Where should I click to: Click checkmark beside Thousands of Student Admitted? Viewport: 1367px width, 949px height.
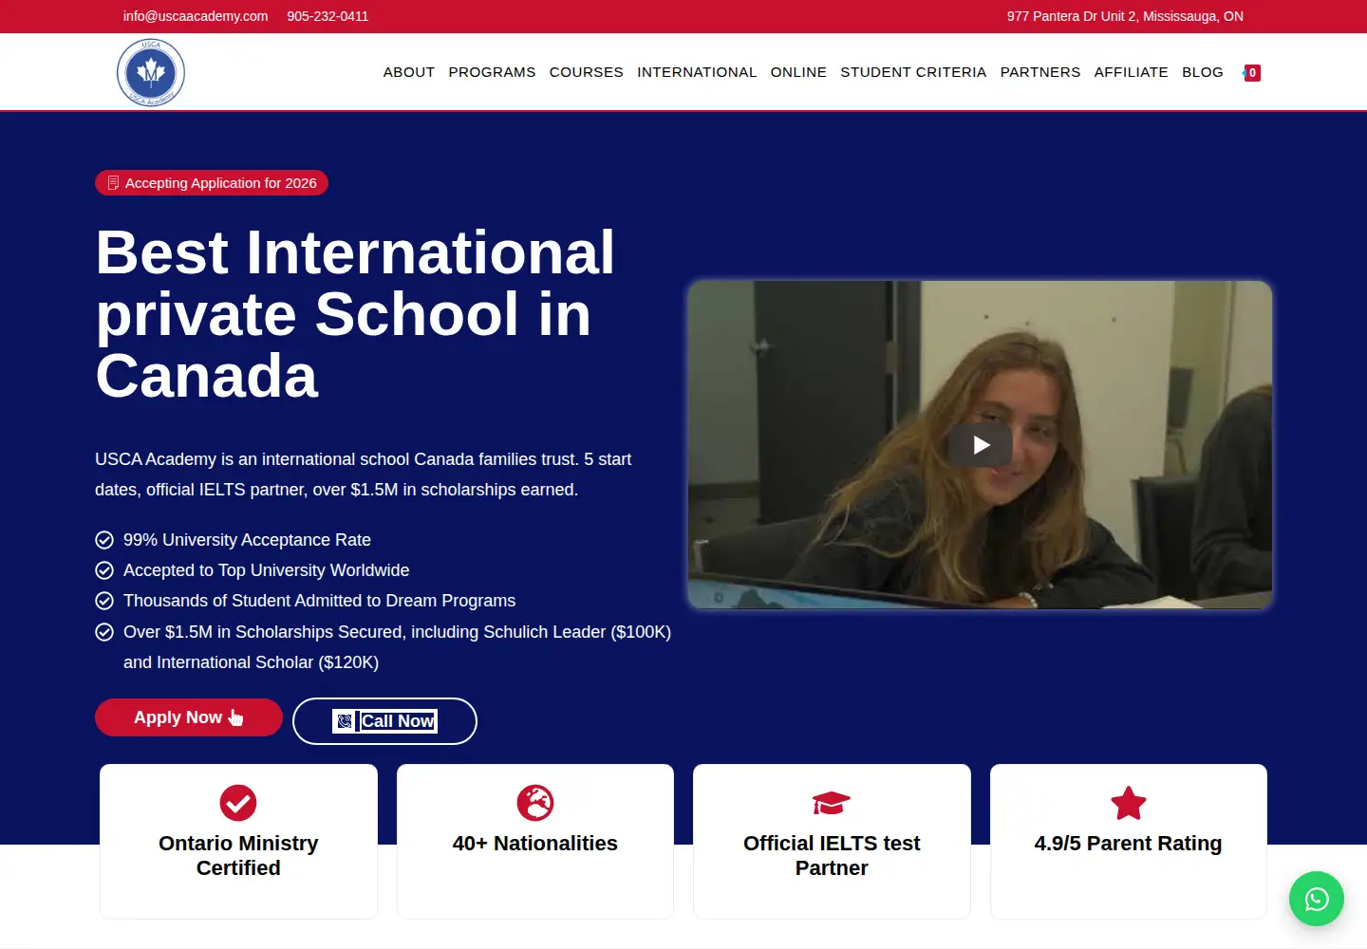point(104,601)
